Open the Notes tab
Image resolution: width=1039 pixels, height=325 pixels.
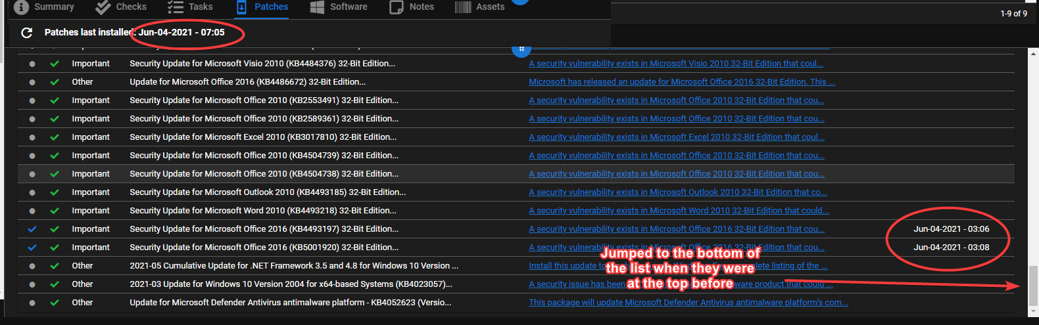click(412, 7)
